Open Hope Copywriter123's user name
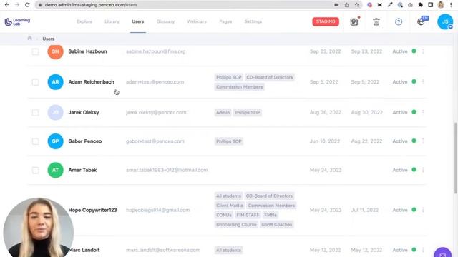 pyautogui.click(x=92, y=210)
